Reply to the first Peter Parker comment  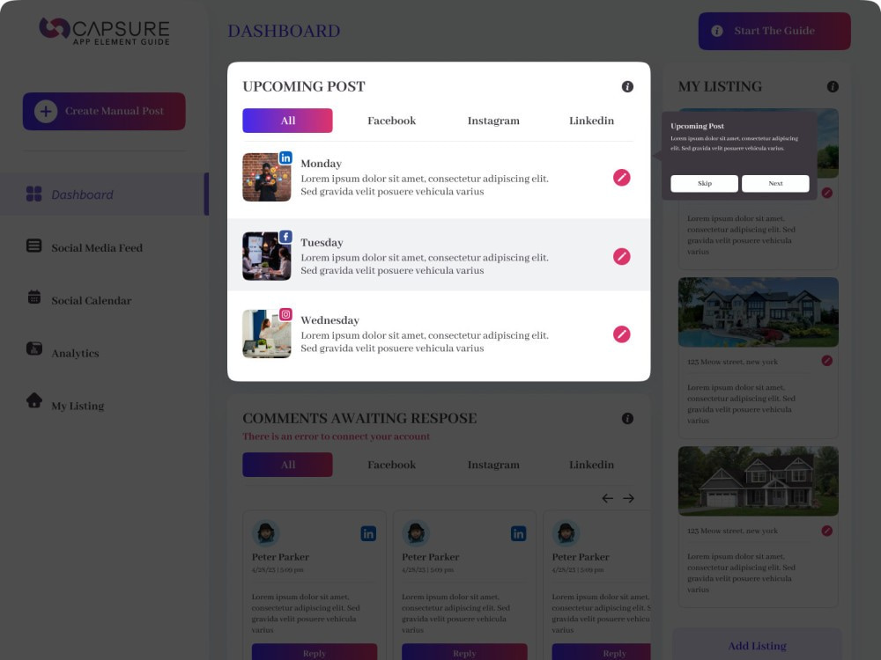pyautogui.click(x=315, y=652)
